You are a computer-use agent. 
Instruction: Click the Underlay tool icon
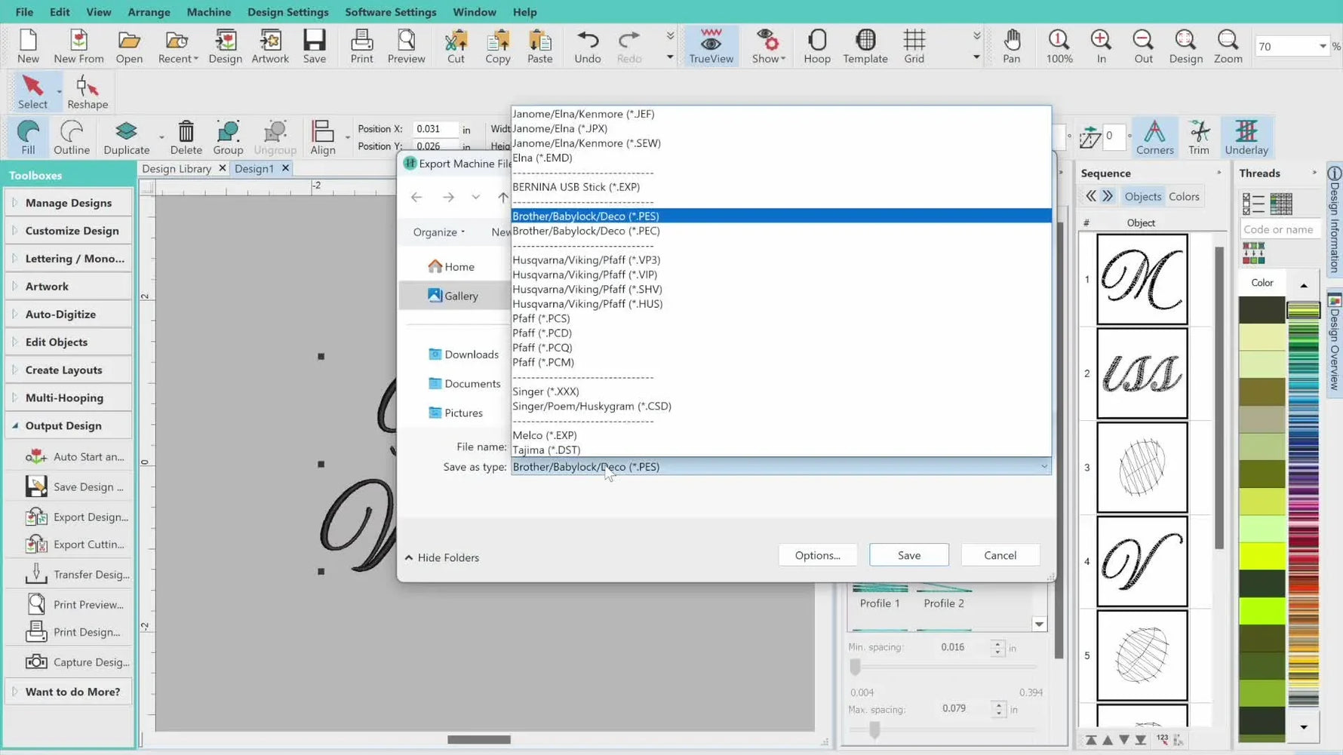pos(1246,137)
